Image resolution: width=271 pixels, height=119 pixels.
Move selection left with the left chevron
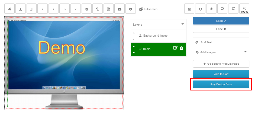[43, 9]
